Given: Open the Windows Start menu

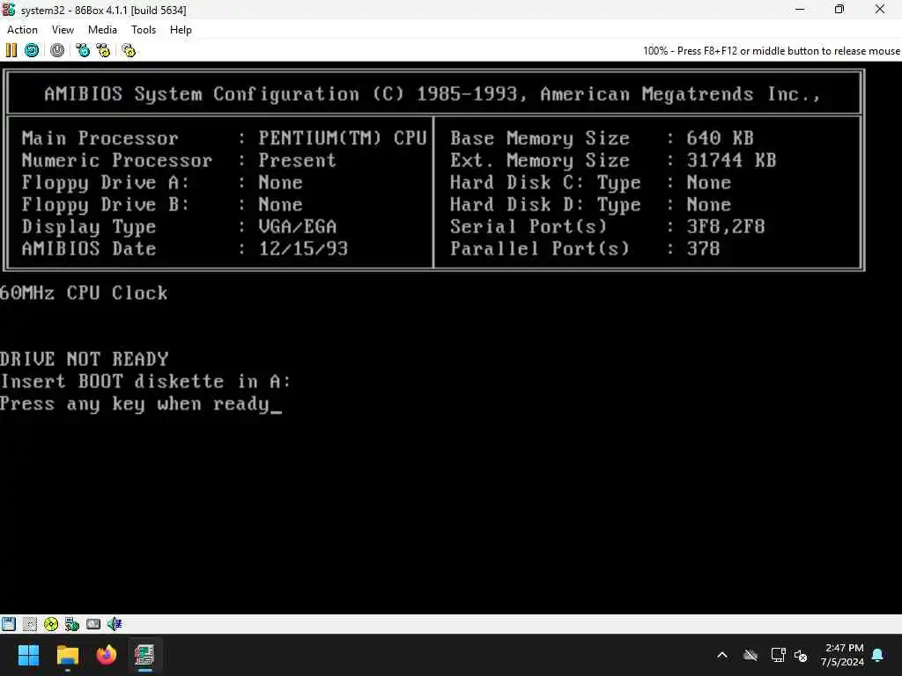Looking at the screenshot, I should pos(28,655).
